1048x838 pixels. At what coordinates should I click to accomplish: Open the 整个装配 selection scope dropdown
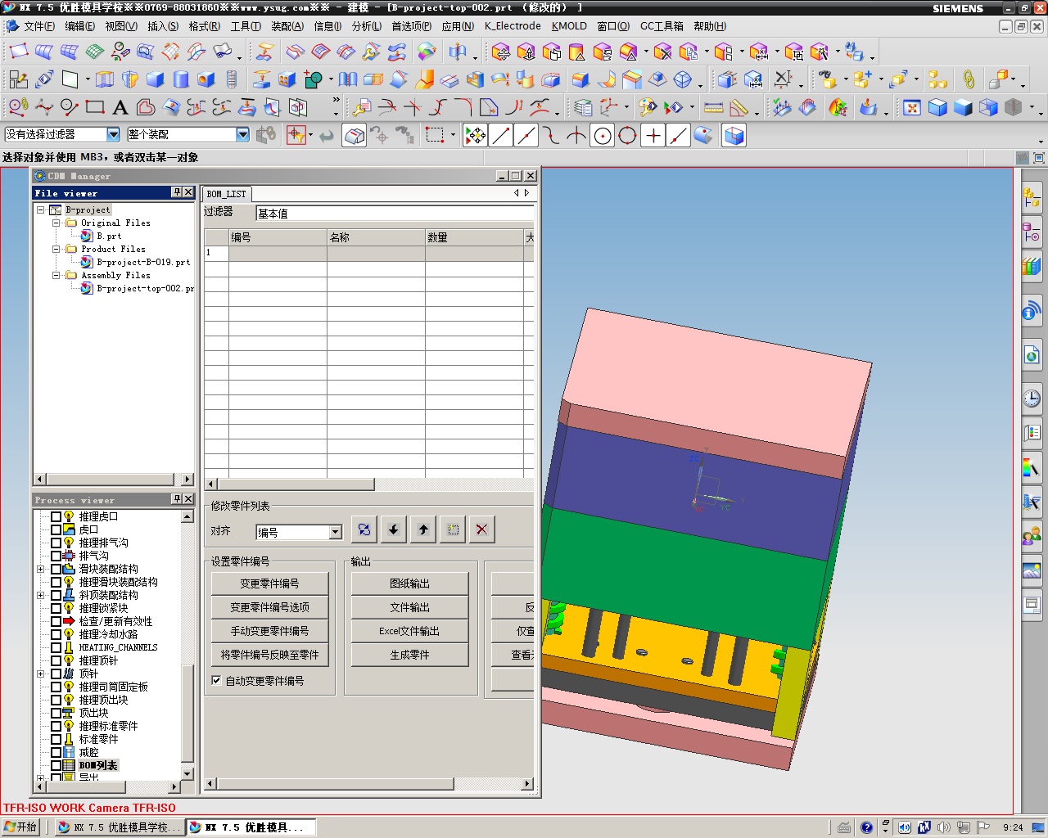point(242,134)
